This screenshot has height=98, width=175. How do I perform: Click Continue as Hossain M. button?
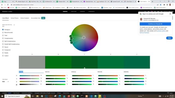point(155,24)
